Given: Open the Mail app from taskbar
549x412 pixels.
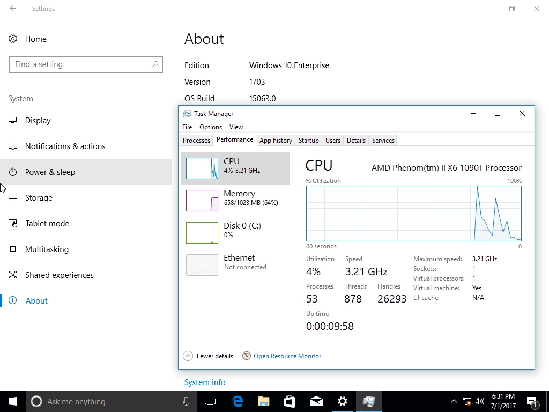Looking at the screenshot, I should pos(316,401).
